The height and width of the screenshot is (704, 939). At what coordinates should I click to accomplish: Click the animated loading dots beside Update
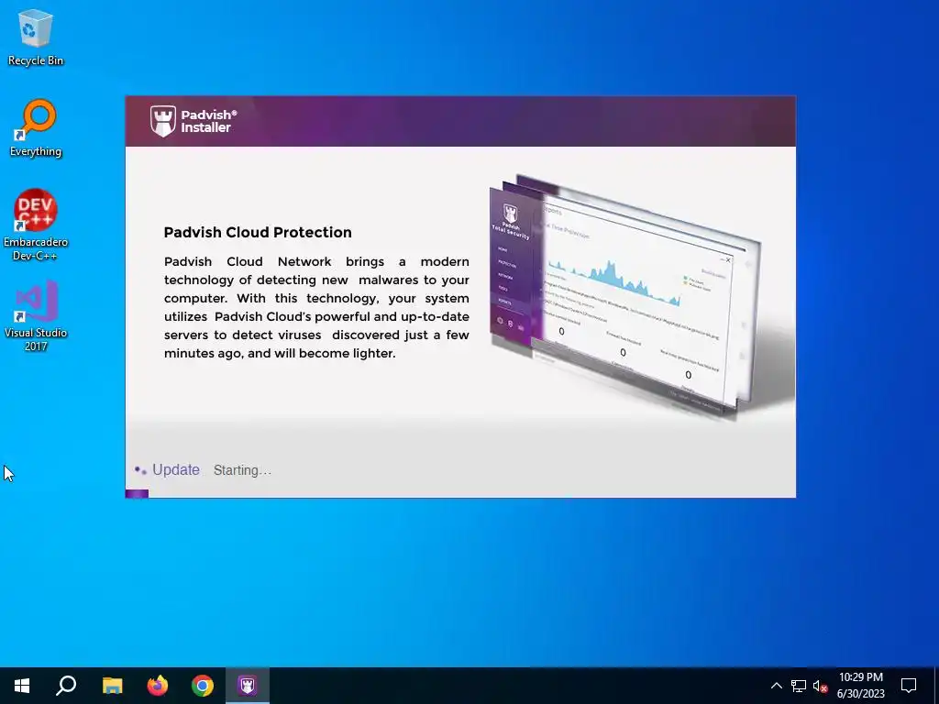pos(140,470)
